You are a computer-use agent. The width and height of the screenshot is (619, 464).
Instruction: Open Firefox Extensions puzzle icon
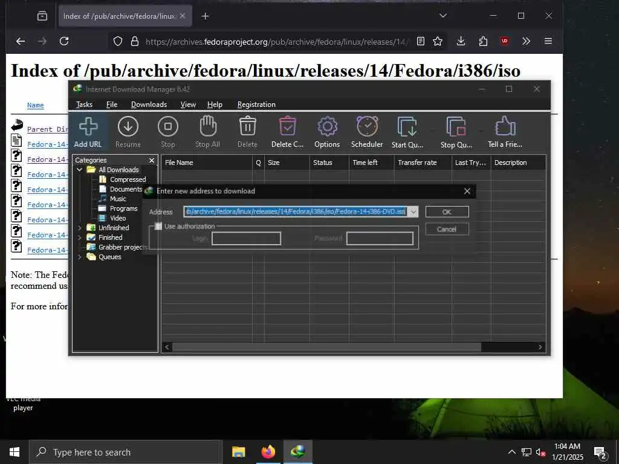(483, 41)
